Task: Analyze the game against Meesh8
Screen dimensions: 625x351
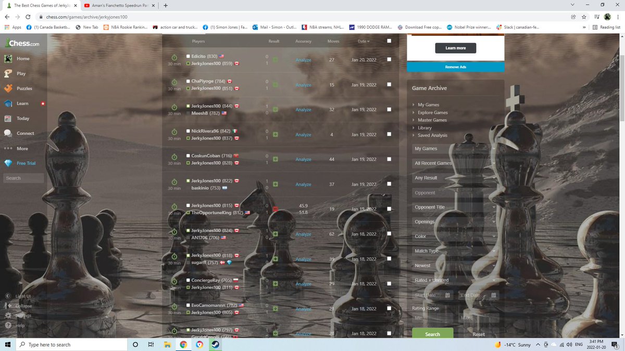Action: coord(303,110)
